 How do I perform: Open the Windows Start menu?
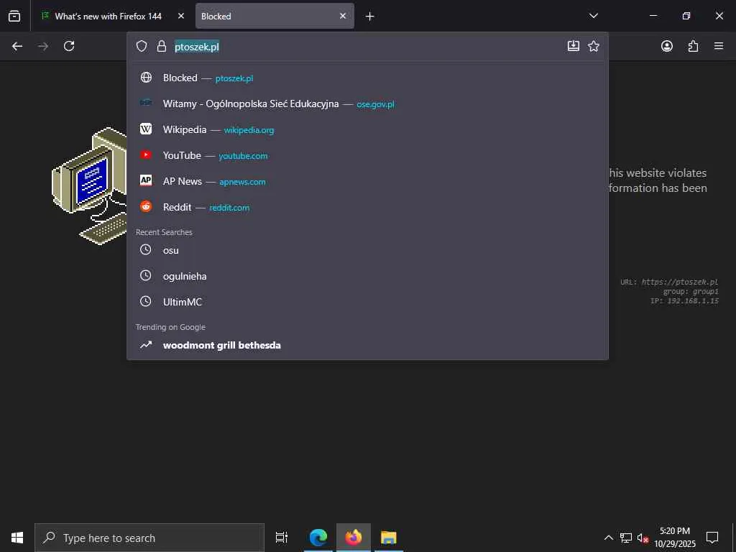[x=17, y=538]
